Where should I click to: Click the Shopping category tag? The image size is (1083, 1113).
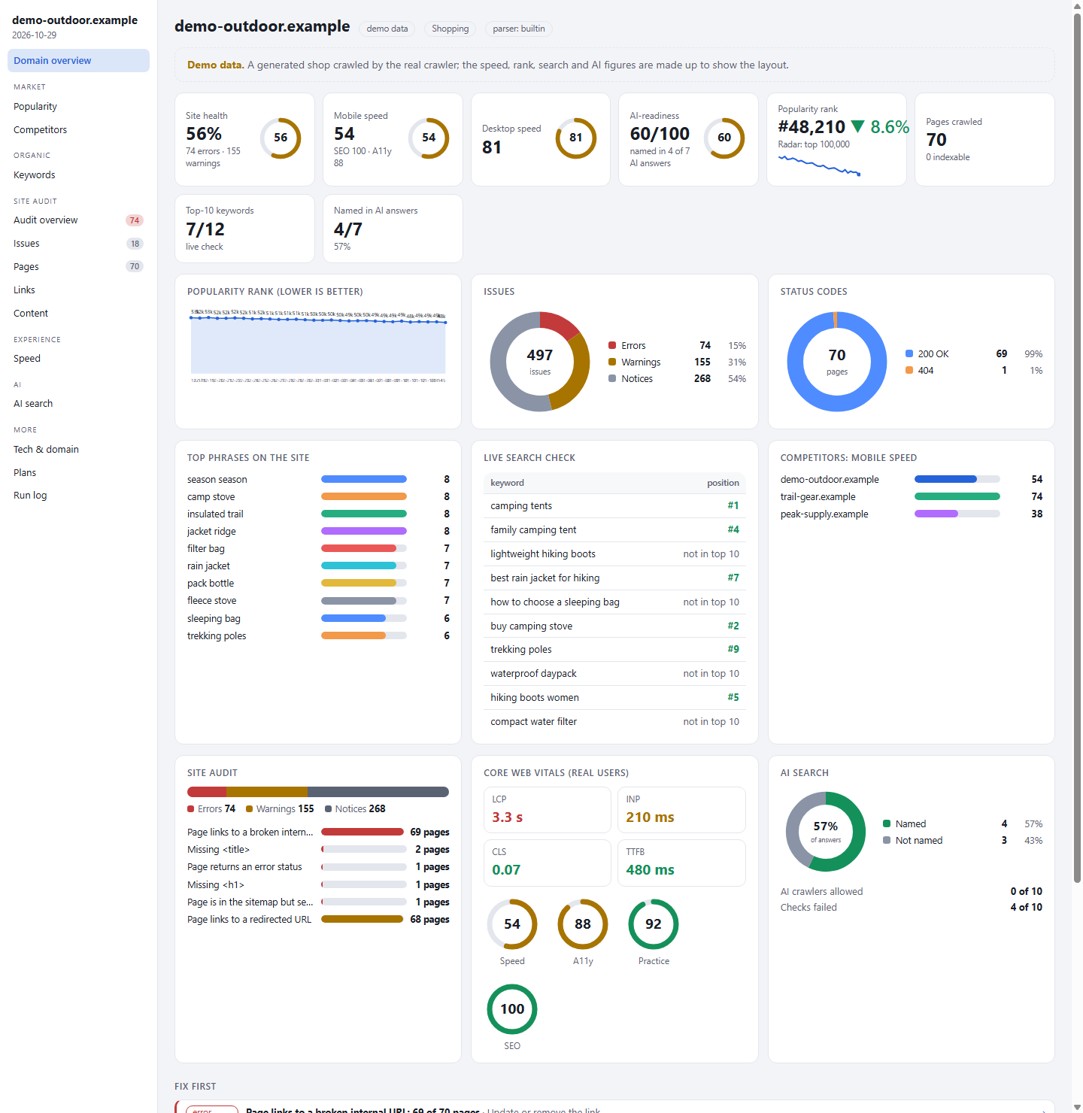[x=450, y=29]
